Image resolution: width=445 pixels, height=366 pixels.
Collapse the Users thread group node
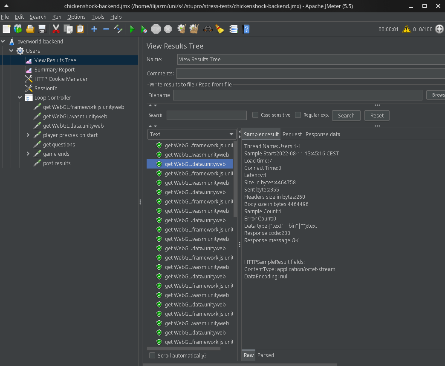tap(12, 51)
